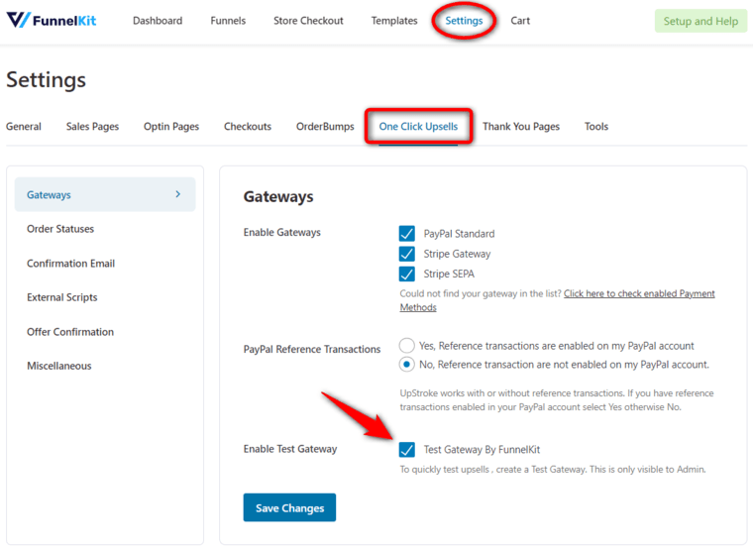Image resolution: width=753 pixels, height=550 pixels.
Task: Select Settings in top navigation
Action: click(464, 21)
